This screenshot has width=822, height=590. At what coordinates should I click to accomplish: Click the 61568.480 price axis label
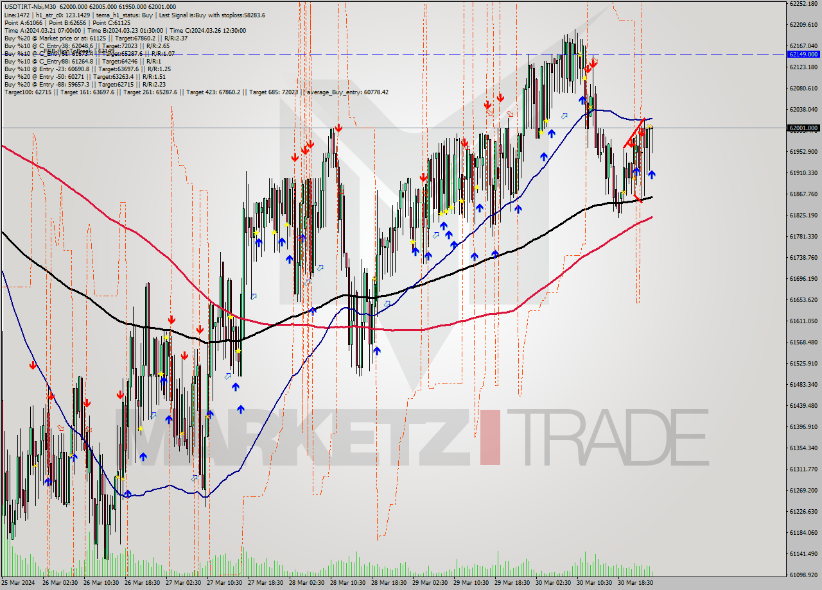click(x=803, y=342)
